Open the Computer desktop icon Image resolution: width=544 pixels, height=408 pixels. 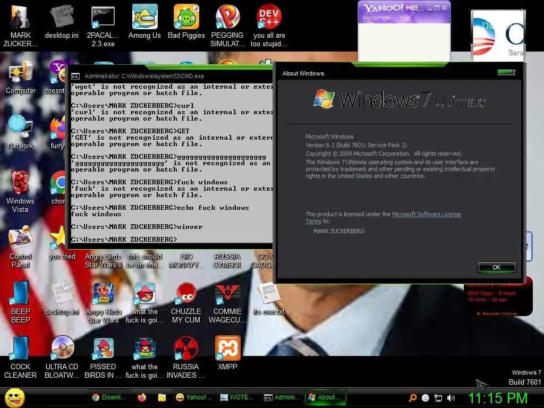pos(21,77)
